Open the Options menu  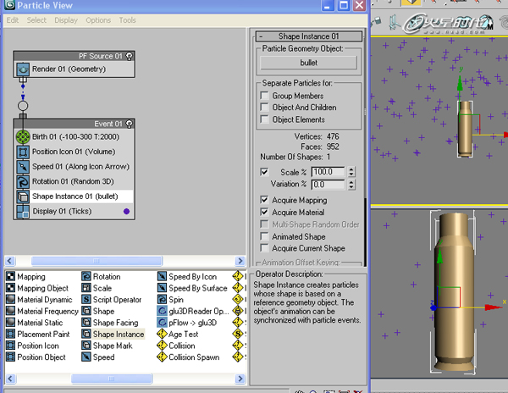(x=98, y=20)
